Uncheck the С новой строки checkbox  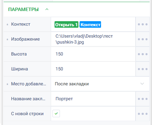tap(56, 113)
